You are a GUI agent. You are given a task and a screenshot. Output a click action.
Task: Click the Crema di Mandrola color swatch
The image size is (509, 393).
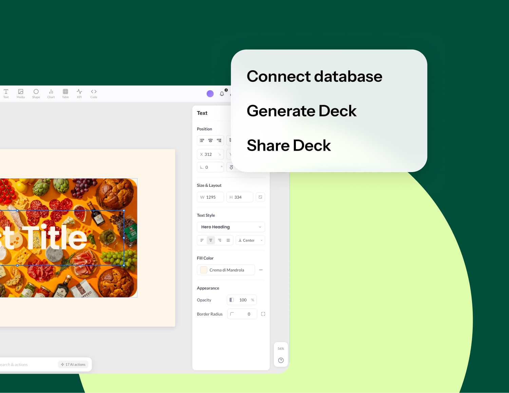[x=204, y=270]
